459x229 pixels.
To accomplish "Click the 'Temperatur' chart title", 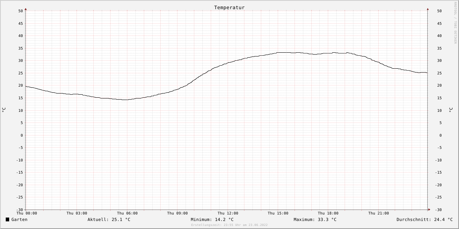I will [229, 8].
